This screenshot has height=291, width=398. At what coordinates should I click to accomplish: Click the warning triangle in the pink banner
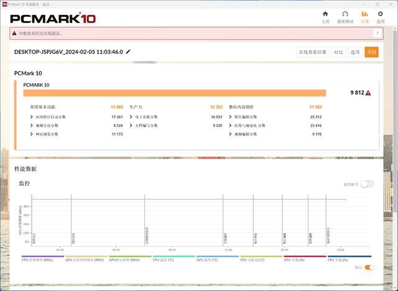[14, 33]
